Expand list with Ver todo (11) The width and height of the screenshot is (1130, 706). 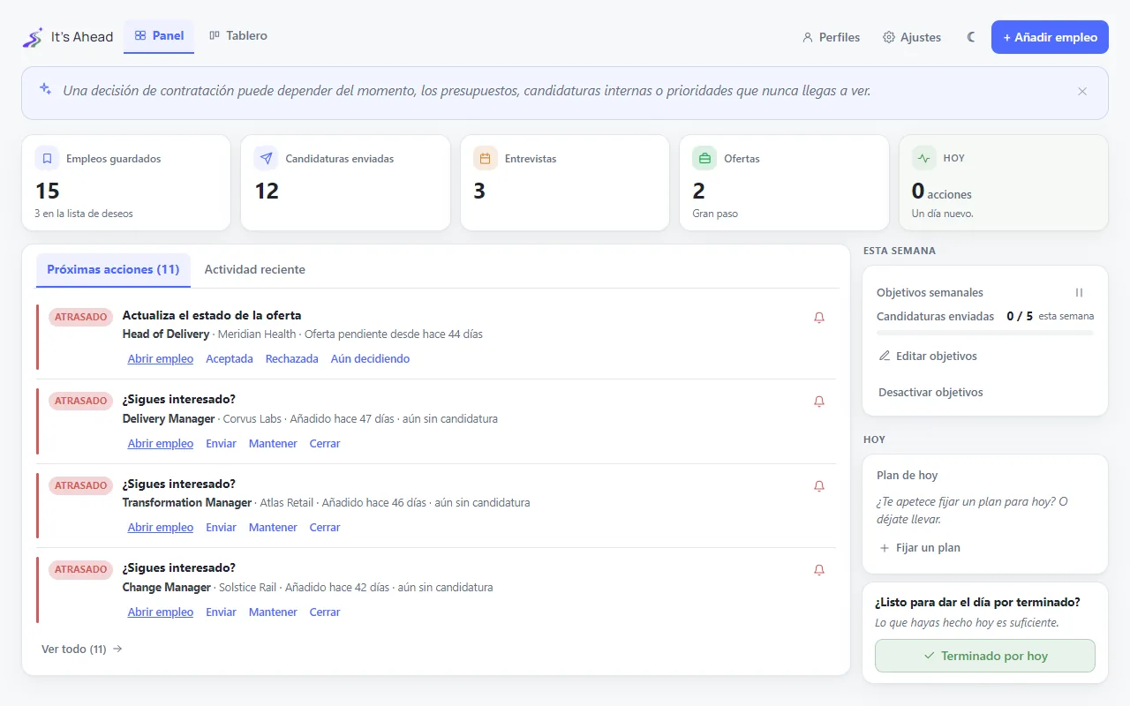(82, 650)
